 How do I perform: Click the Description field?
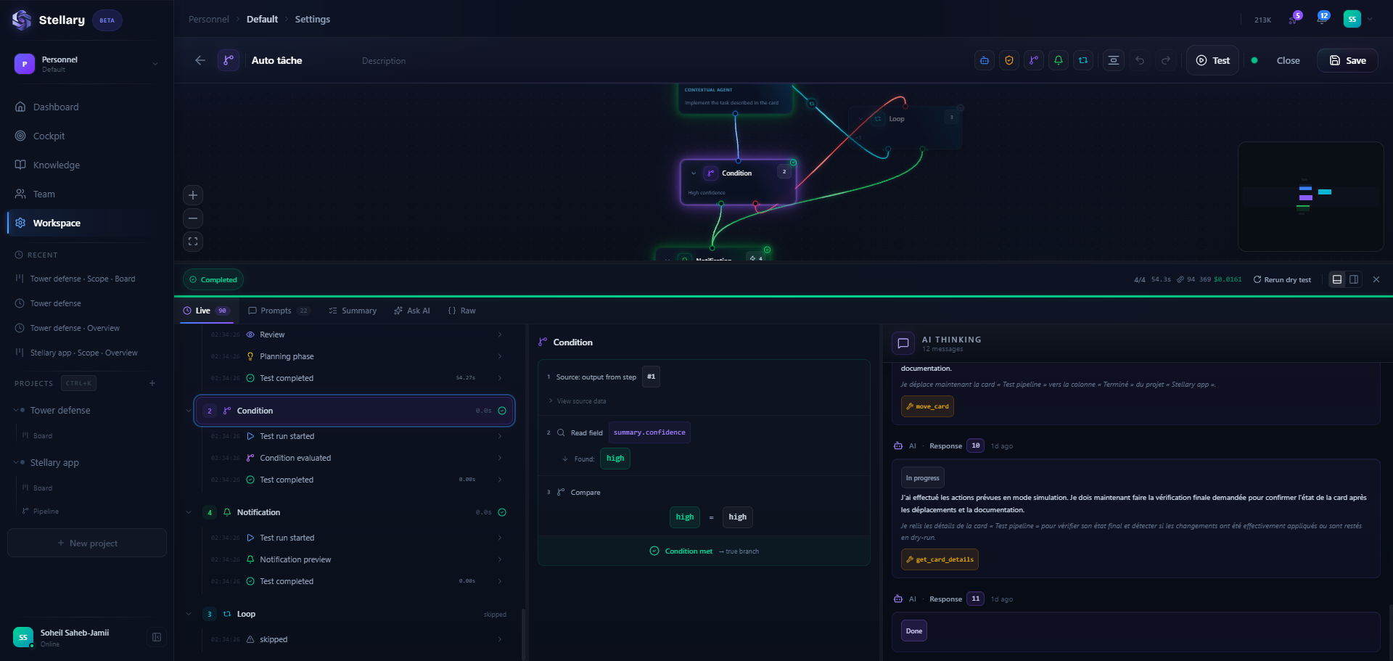coord(384,61)
